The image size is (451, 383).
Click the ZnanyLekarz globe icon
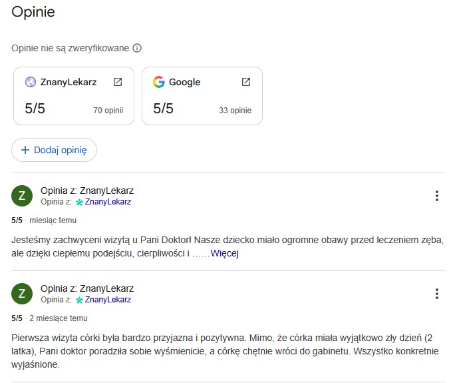coord(31,82)
